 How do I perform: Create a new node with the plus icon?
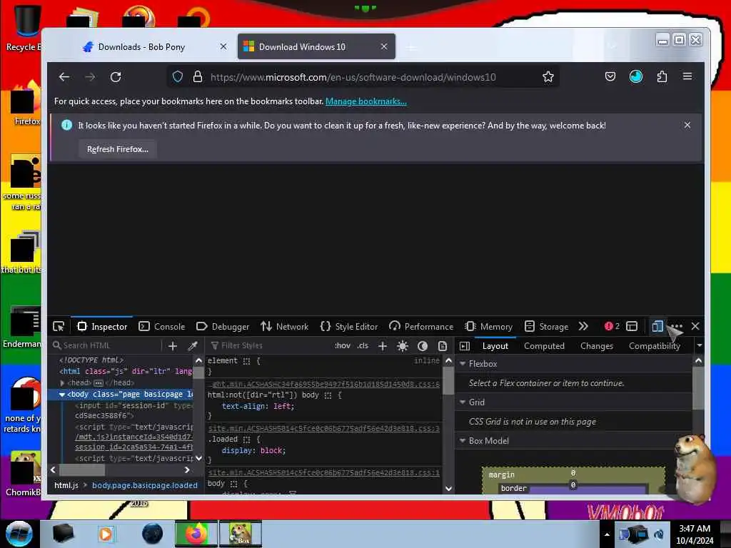[173, 346]
